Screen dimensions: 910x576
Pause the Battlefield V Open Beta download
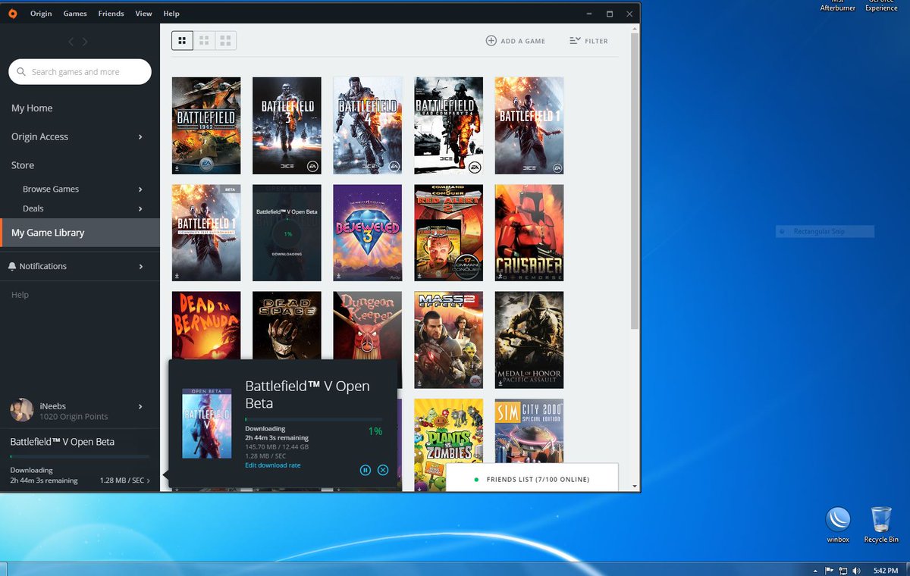(365, 470)
